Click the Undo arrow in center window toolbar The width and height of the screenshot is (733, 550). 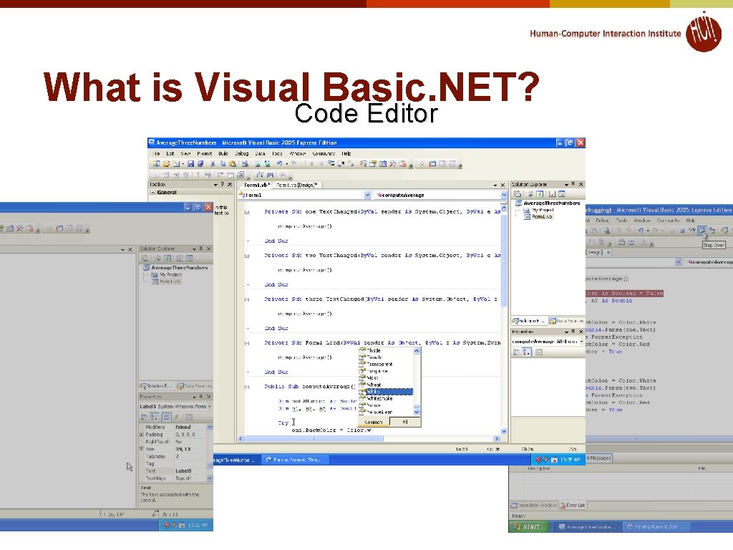[279, 164]
